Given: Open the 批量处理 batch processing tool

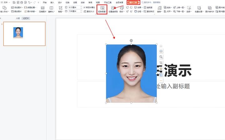Looking at the screenshot, I should (x=199, y=9).
